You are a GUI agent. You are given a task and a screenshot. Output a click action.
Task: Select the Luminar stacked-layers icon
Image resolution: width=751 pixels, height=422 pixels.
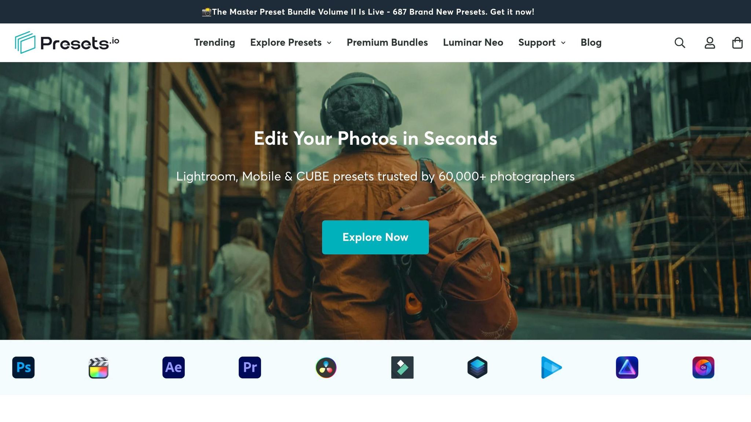[477, 368]
